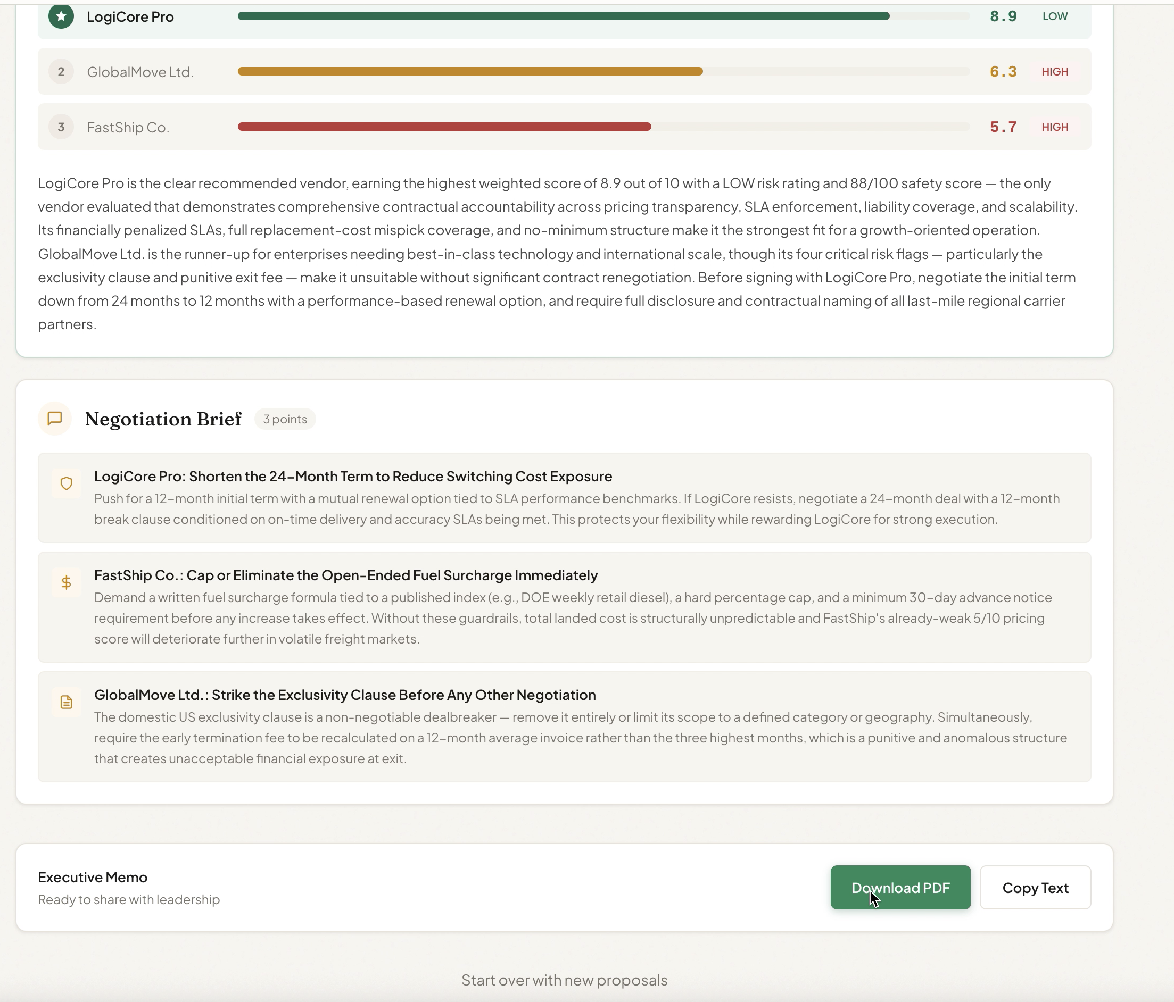1174x1002 pixels.
Task: Select the 'Strike the Exclusivity Clause' negotiation card title
Action: point(344,695)
